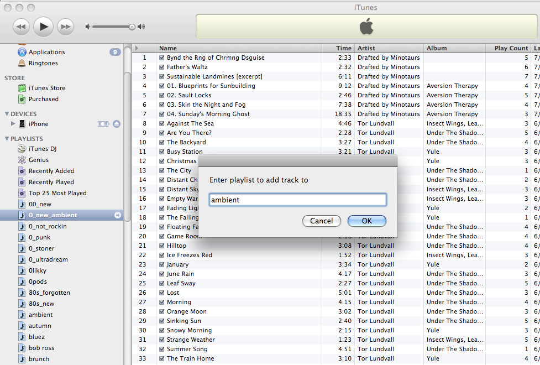This screenshot has width=540, height=365.
Task: Select the Ringtones bell icon
Action: click(x=22, y=63)
